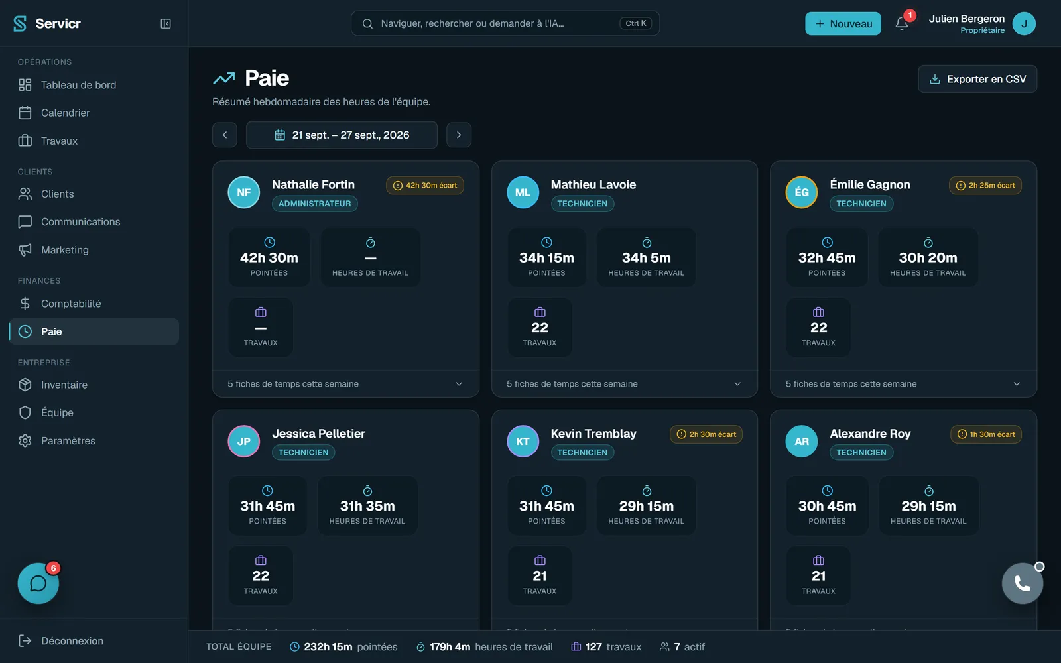Open Paramètres settings

pos(94,440)
